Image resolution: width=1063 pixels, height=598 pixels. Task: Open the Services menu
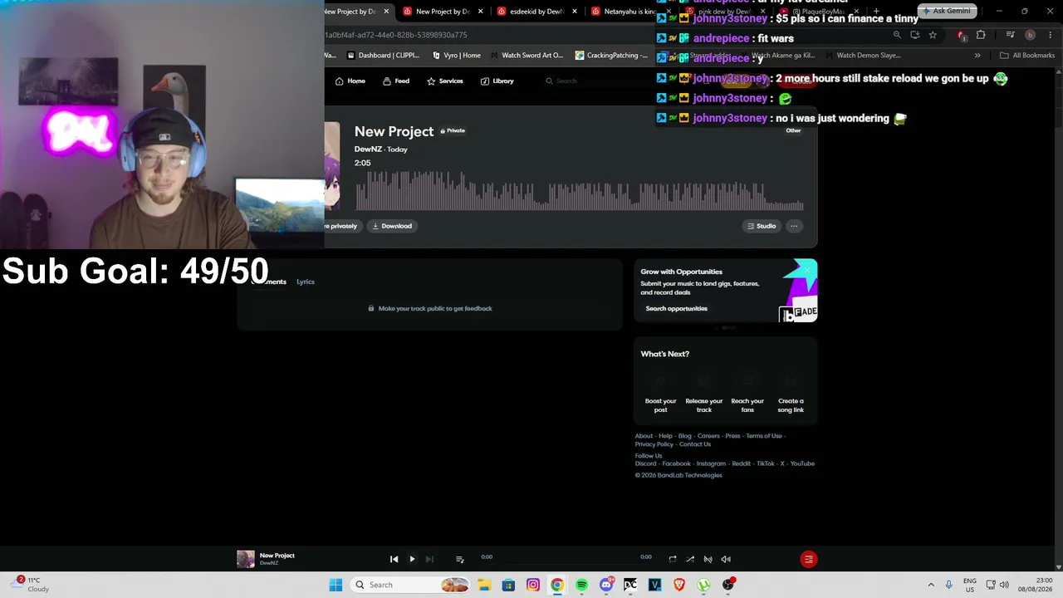(444, 81)
